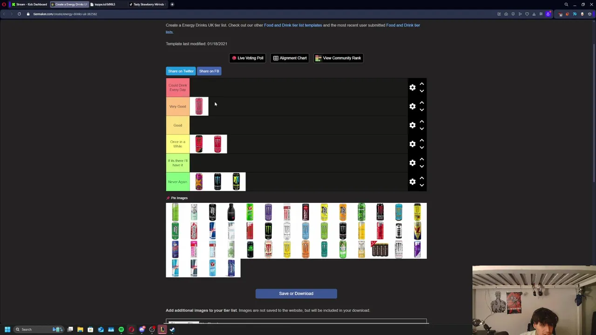Pick the multi-pack of black cans

[380, 249]
